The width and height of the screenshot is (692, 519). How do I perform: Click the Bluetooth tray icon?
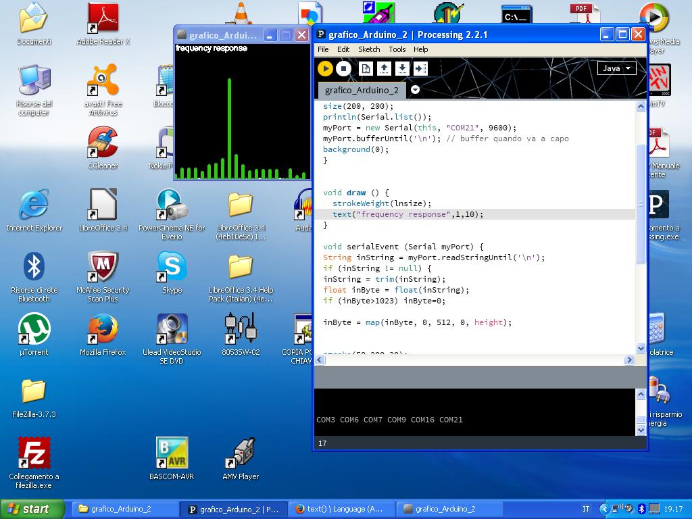641,509
